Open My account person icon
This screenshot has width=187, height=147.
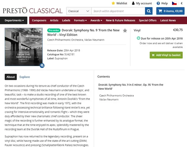pos(133,3)
